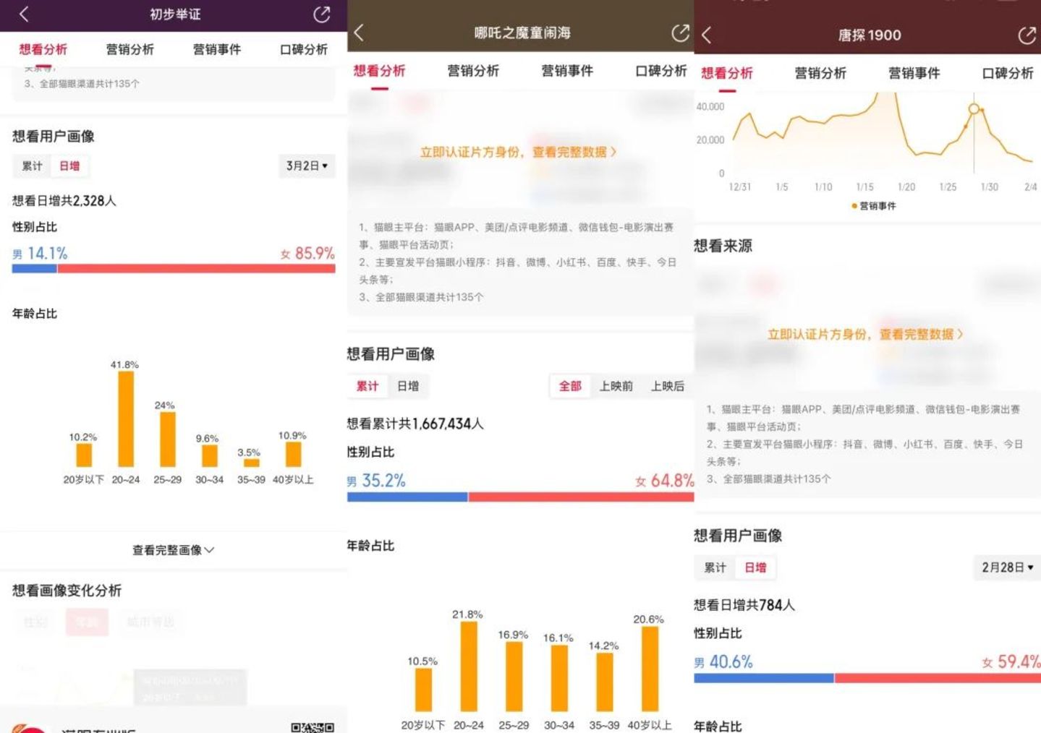Screen dimensions: 1041x733
Task: Tap the QR code icon at bottom of 初步举证 panel
Action: click(312, 726)
